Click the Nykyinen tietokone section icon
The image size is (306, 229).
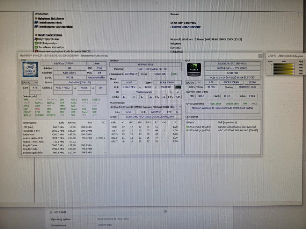36,18
